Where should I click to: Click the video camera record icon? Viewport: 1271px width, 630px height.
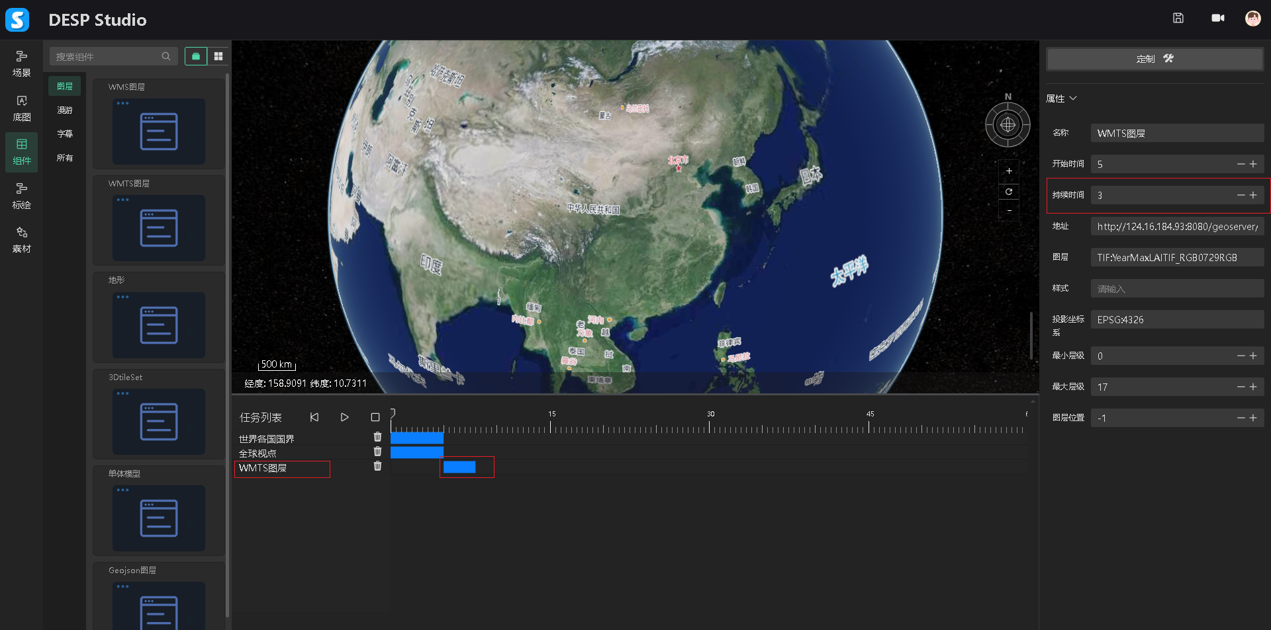click(1217, 19)
